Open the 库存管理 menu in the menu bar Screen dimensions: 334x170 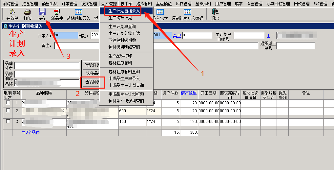pyautogui.click(x=183, y=4)
